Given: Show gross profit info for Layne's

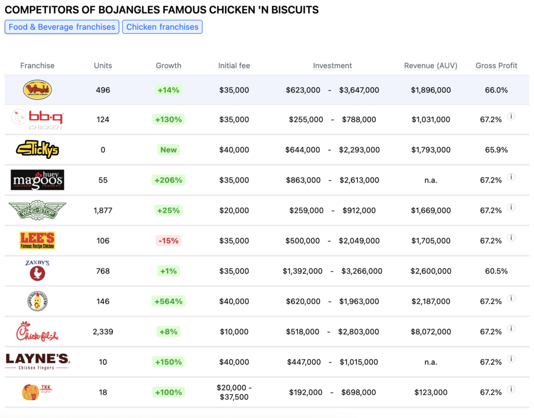Looking at the screenshot, I should [x=511, y=359].
